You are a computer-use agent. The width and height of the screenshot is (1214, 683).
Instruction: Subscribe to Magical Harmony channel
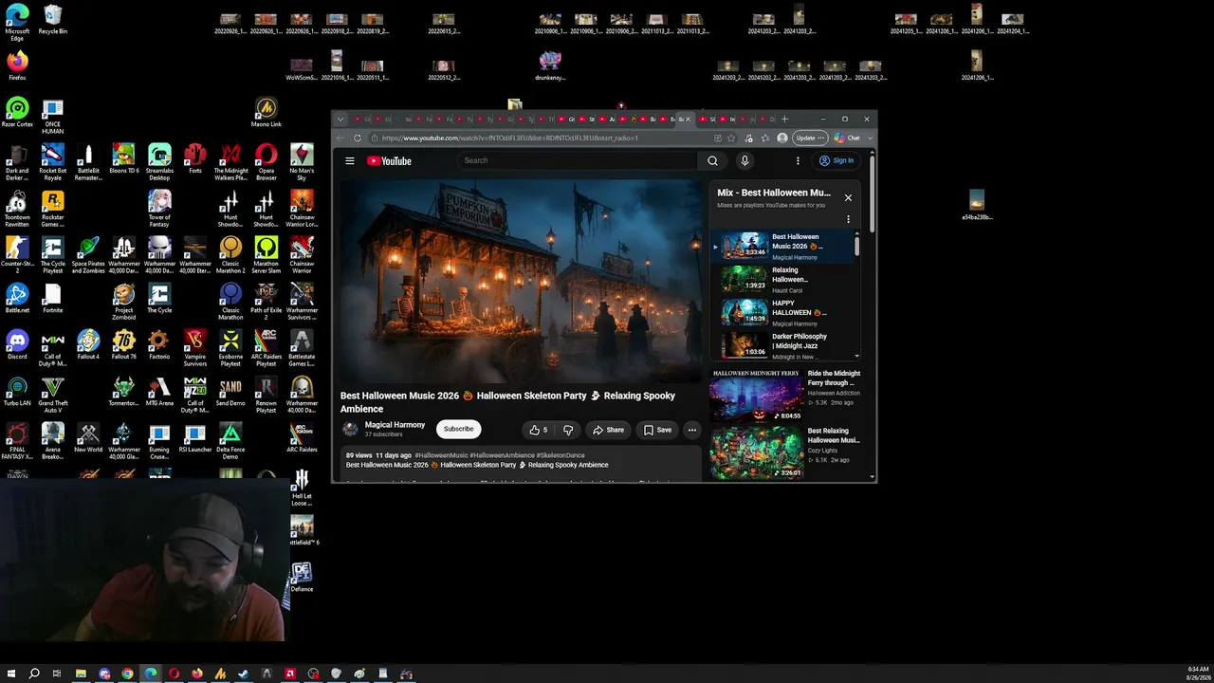[458, 429]
